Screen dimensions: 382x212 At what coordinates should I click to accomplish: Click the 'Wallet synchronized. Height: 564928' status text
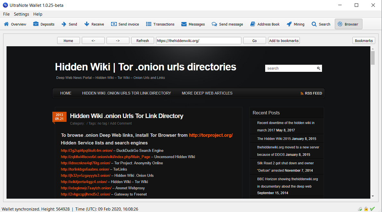point(36,209)
